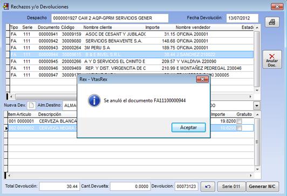Screen dimensions: 287x196
Task: Click the items grid vertical scrollbar thumb
Action: point(257,142)
